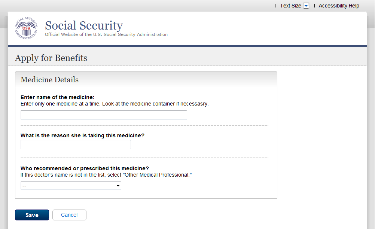Select the Medicine Details panel heading
This screenshot has width=375, height=229.
pyautogui.click(x=49, y=80)
